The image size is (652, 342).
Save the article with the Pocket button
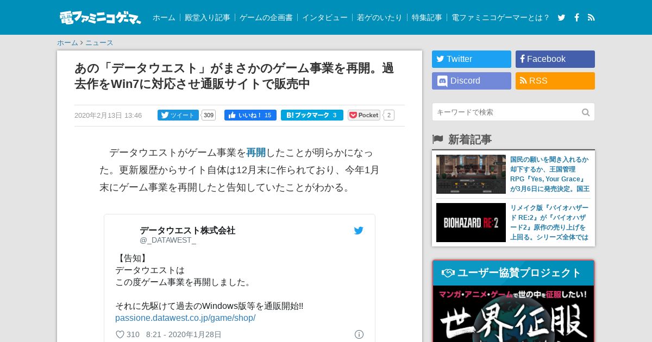coord(364,115)
